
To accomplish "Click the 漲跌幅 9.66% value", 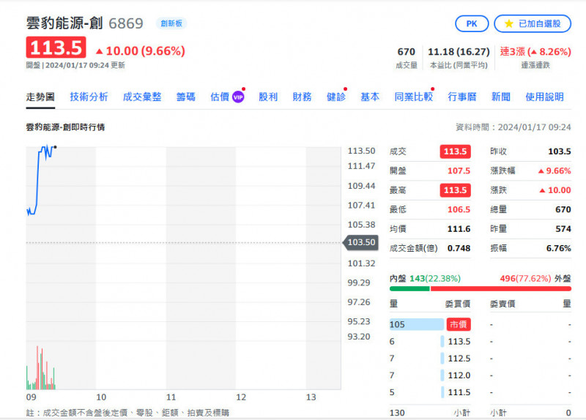I will pos(555,171).
